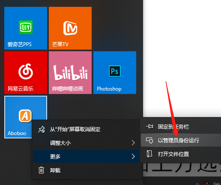Click the shield icon for run as administrator

coord(149,140)
